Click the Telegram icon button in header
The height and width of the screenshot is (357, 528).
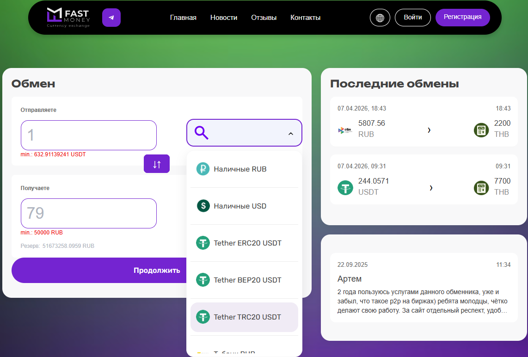tap(111, 18)
